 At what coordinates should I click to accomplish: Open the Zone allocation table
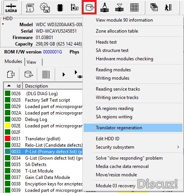point(117,31)
